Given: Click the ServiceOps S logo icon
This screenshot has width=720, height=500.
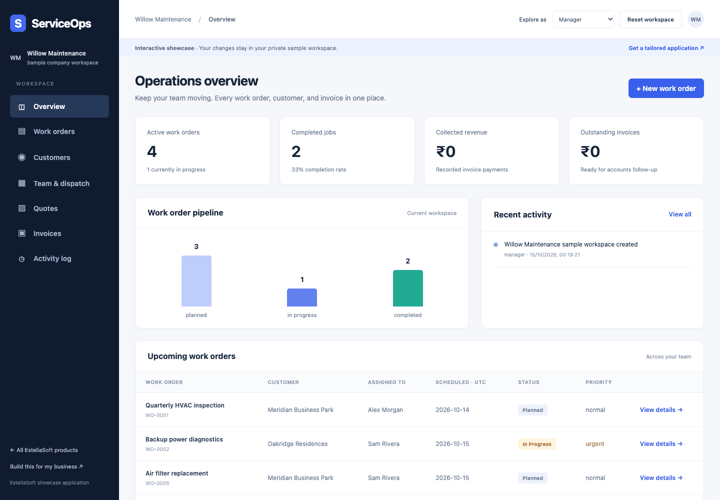Looking at the screenshot, I should pos(18,23).
